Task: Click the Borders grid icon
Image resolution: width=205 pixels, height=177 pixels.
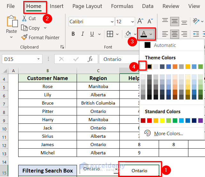Action: [110, 34]
